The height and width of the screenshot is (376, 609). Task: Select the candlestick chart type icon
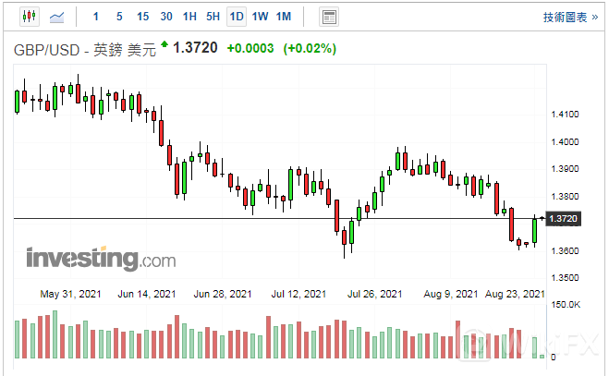pyautogui.click(x=29, y=17)
